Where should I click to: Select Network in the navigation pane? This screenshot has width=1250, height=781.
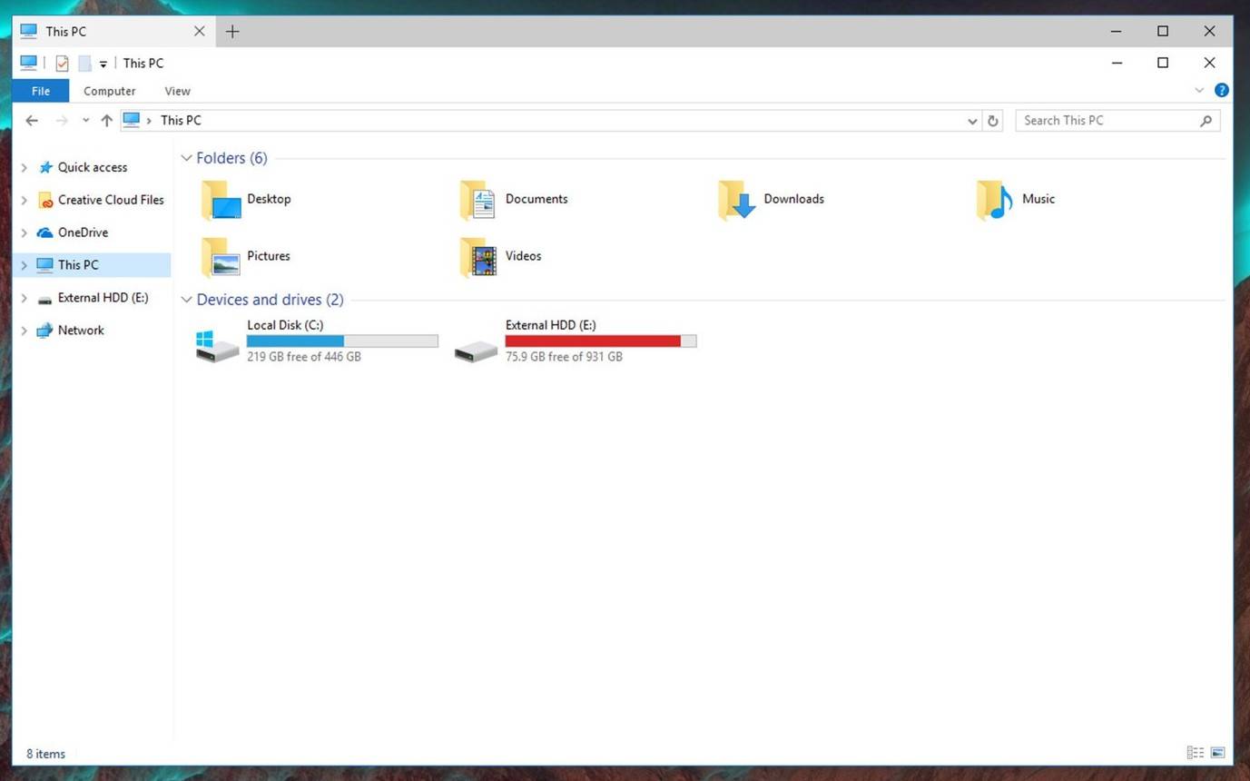tap(70, 331)
